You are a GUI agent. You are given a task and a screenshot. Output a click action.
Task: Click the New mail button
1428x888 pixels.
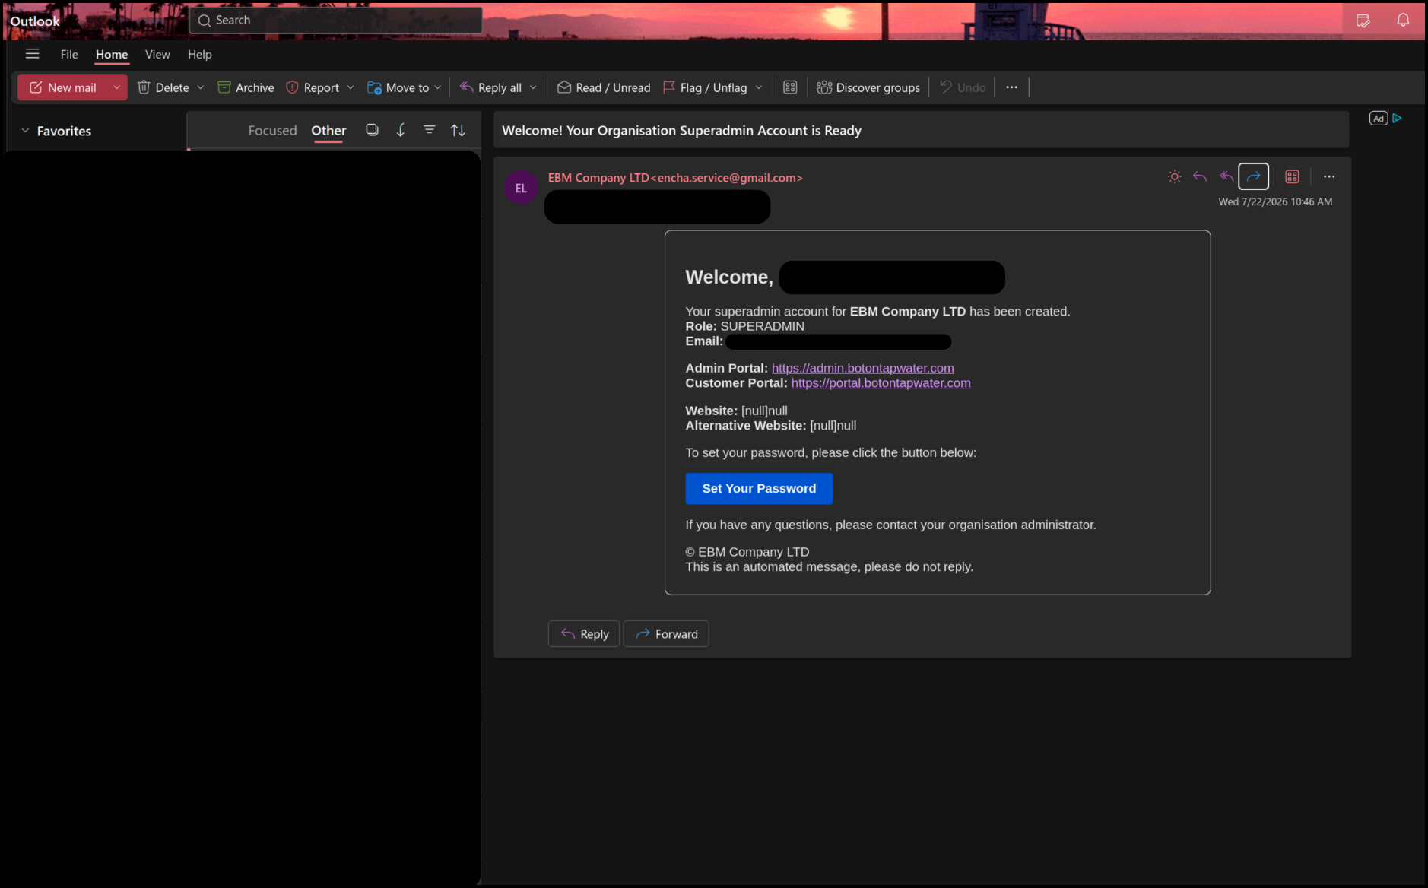[x=62, y=87]
